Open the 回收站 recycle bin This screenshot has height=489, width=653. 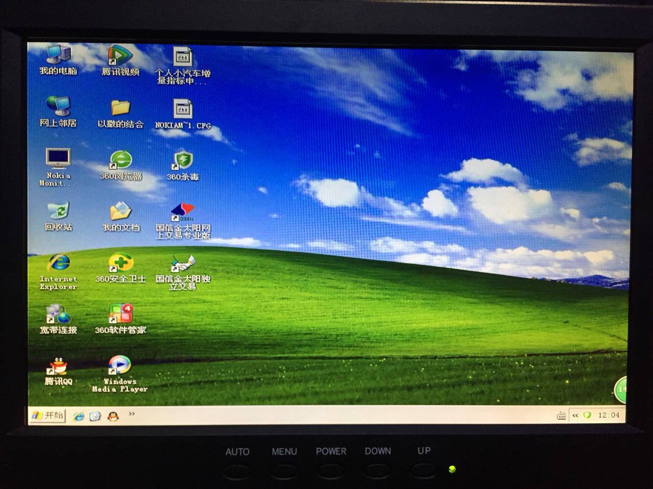pyautogui.click(x=59, y=216)
